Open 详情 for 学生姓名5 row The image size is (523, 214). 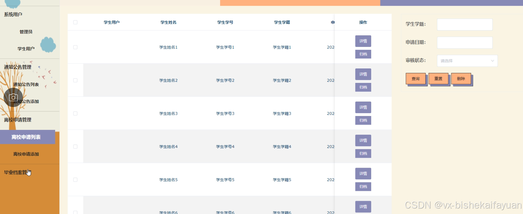coord(363,174)
